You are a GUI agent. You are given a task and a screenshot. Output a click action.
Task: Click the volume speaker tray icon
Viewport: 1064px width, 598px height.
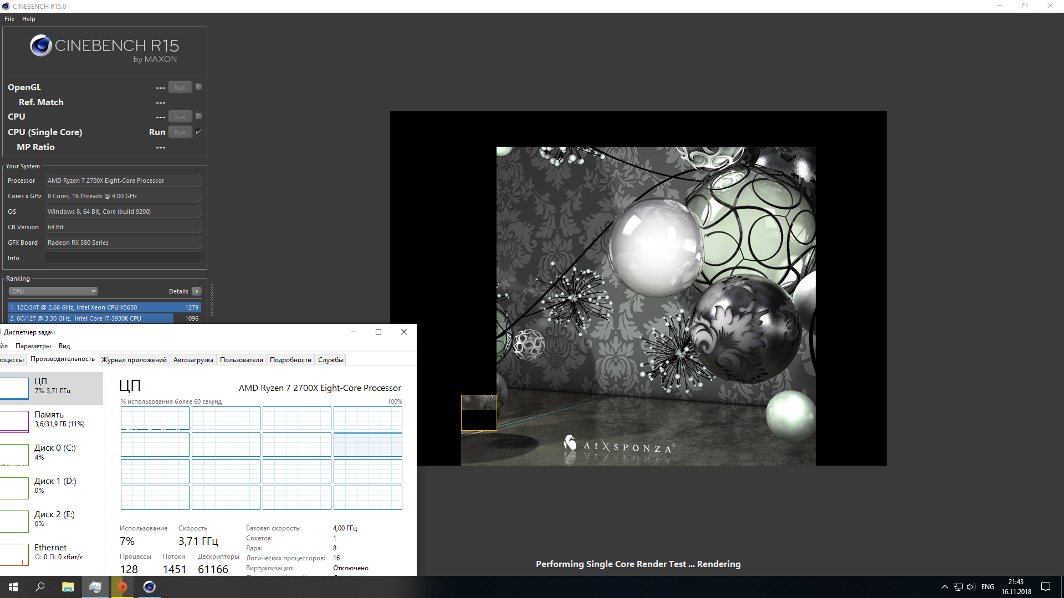point(970,587)
